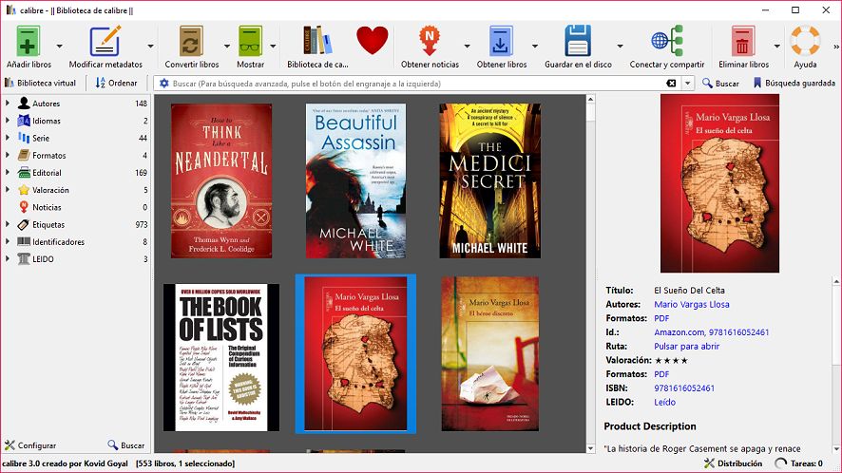Click Autores icon in tag browser

(x=24, y=104)
